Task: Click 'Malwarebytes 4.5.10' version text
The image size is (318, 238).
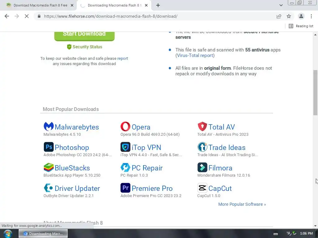Action: (62, 134)
